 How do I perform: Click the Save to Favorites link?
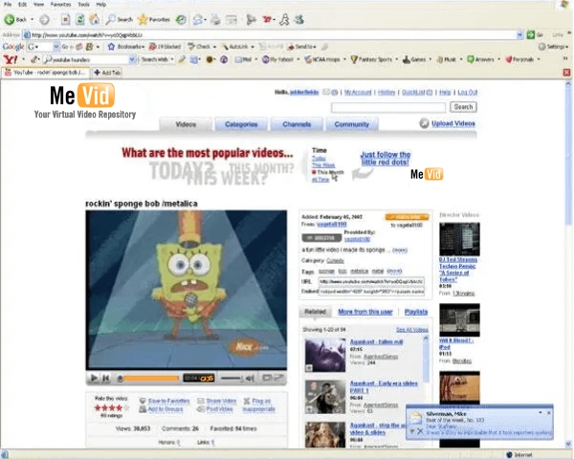point(168,401)
